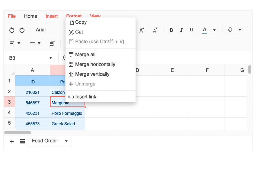The width and height of the screenshot is (256, 171).
Task: Click the Greek Salad cell
Action: point(67,124)
